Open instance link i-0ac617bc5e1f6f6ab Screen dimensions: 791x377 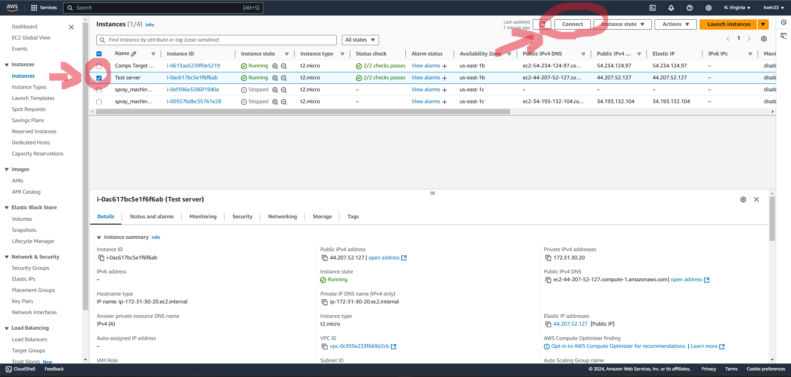click(x=192, y=78)
